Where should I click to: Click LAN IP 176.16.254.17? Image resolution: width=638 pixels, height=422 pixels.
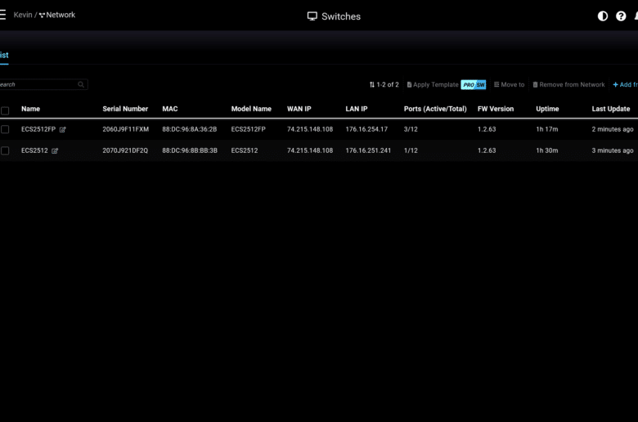pyautogui.click(x=366, y=129)
